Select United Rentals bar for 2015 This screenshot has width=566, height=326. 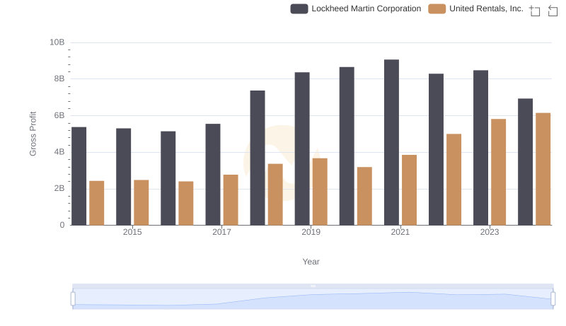[x=141, y=203]
